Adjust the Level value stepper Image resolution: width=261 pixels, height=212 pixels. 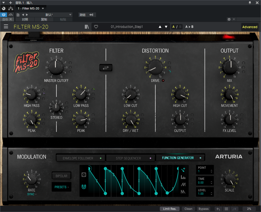[x=211, y=194]
